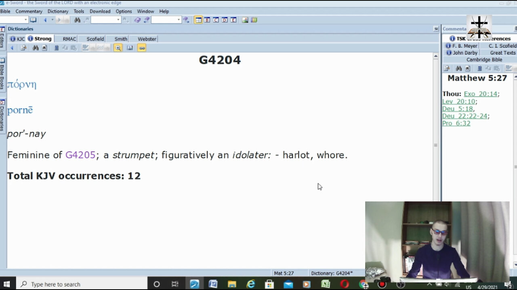Click the dictionary open-book icon
The height and width of the screenshot is (290, 517).
click(130, 48)
